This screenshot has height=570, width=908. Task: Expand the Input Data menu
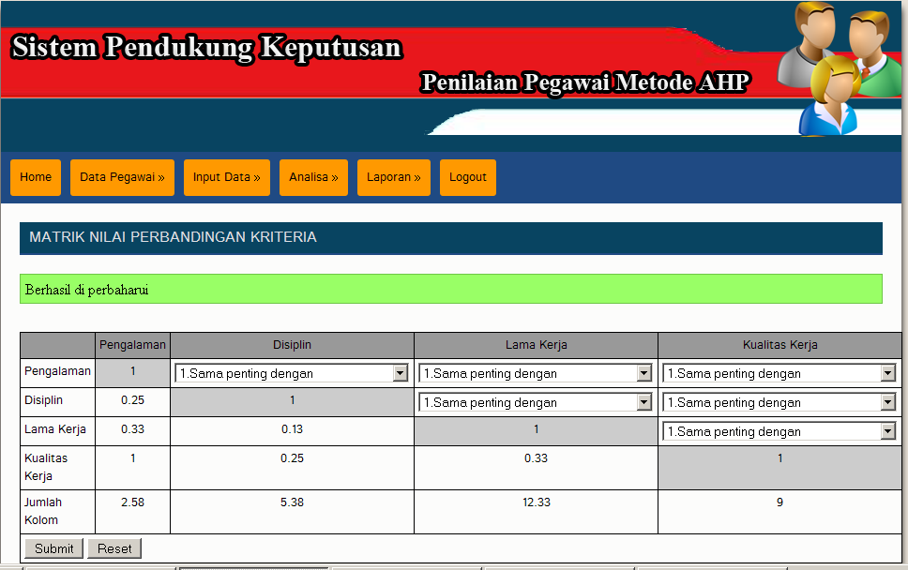click(226, 177)
